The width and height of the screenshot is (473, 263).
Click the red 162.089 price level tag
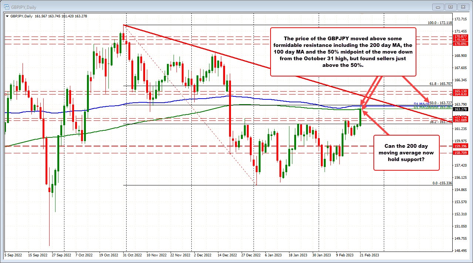point(460,120)
